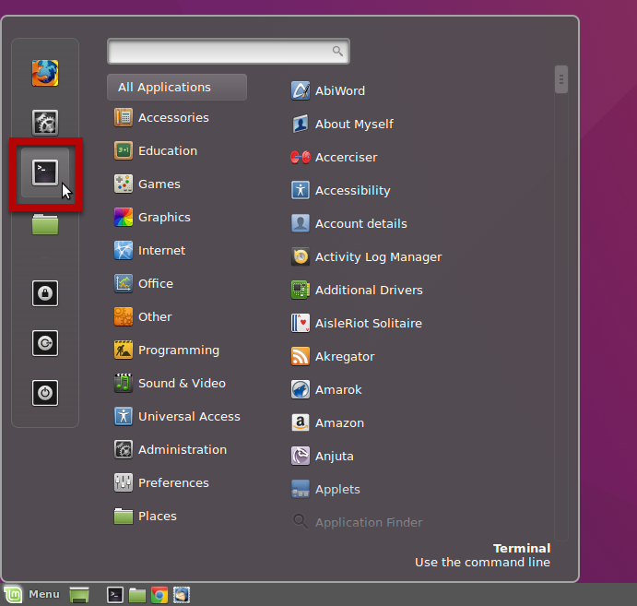This screenshot has height=606, width=637.
Task: Click the AbiWord application icon
Action: pos(301,90)
